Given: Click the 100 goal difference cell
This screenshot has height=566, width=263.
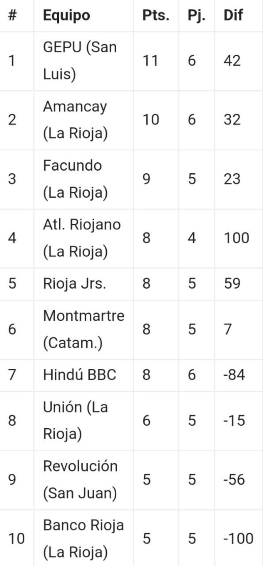Looking at the screenshot, I should [236, 238].
